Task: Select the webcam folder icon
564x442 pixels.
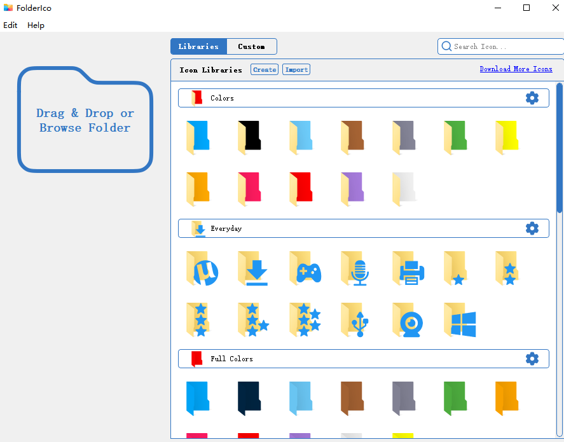Action: [x=408, y=320]
